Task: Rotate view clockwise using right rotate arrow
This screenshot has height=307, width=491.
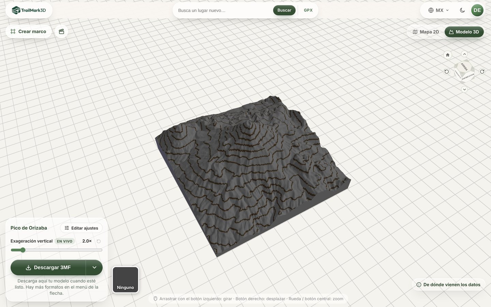Action: pyautogui.click(x=482, y=72)
